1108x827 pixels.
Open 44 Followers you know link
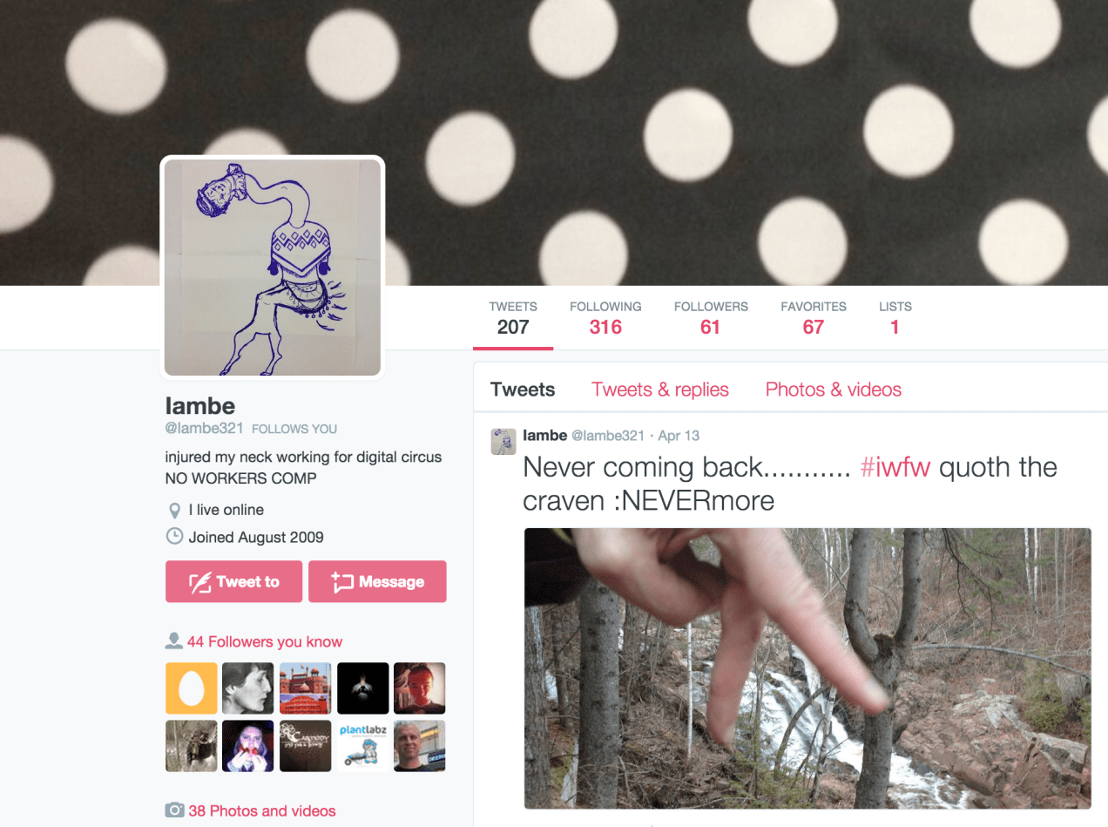265,641
